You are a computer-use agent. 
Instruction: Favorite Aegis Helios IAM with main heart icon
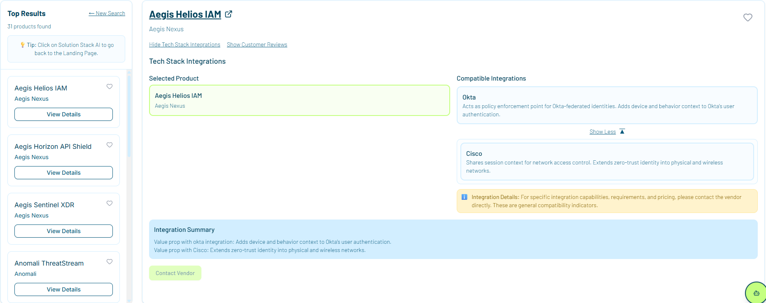click(x=747, y=17)
